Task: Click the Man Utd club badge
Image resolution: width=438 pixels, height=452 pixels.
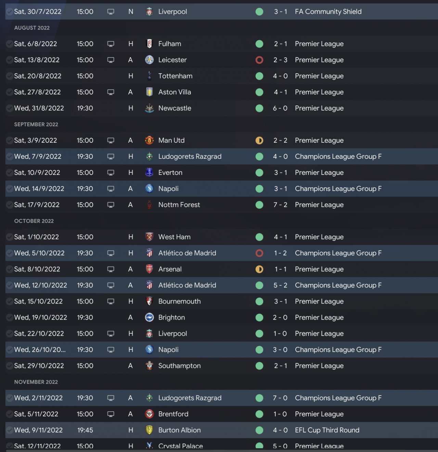Action: coord(149,140)
